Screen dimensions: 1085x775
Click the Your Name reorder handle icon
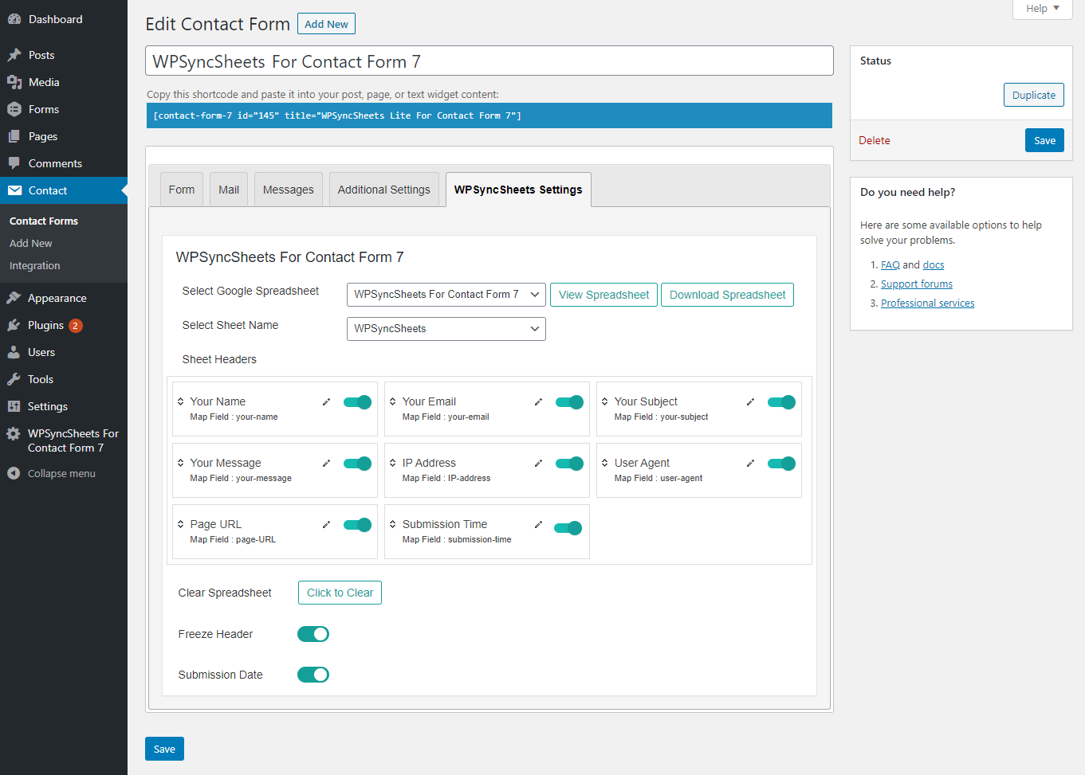(181, 401)
